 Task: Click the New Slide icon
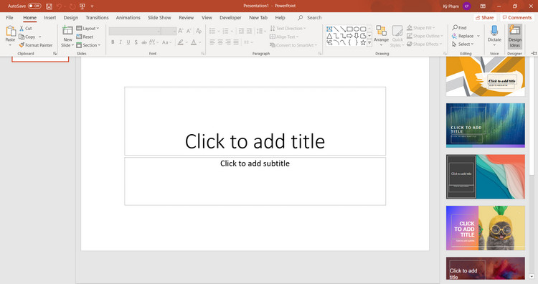67,31
